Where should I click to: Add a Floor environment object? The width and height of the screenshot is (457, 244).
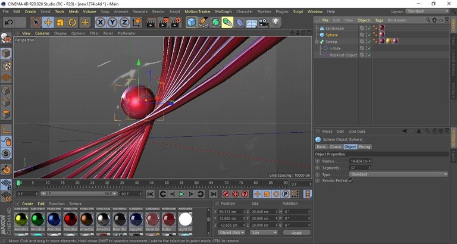[252, 23]
